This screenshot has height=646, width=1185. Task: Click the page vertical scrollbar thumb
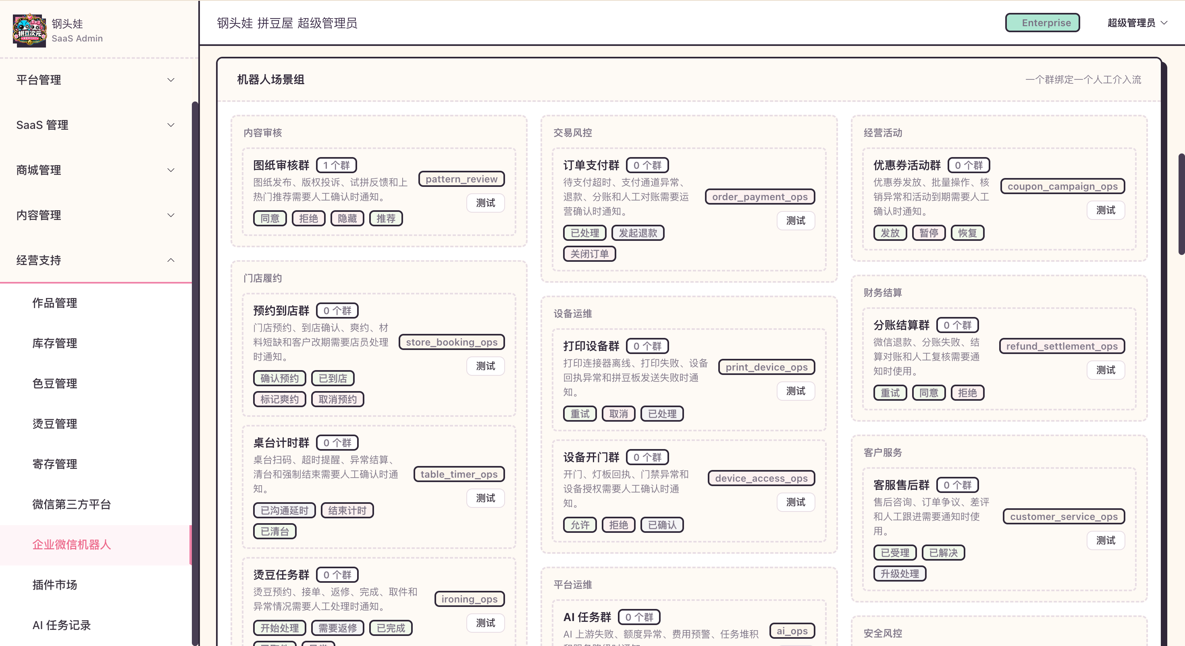[x=1181, y=204]
